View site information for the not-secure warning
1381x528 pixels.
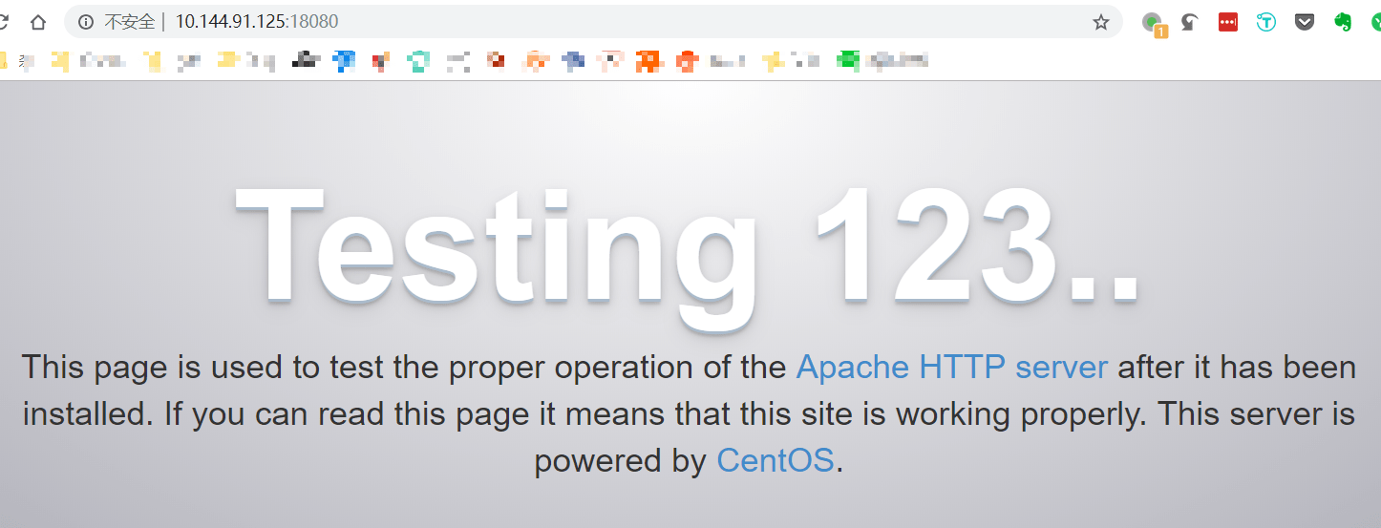[86, 22]
